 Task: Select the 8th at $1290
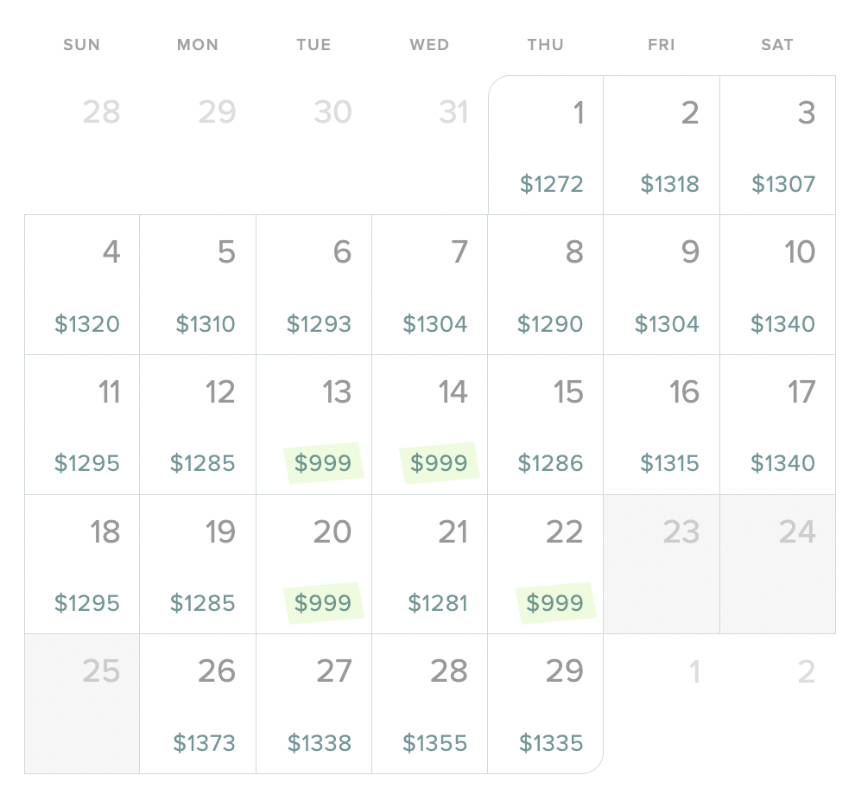pos(545,285)
